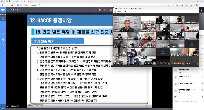204x110 pixels.
Task: Open the document notes sidebar icon
Action: click(x=3, y=29)
